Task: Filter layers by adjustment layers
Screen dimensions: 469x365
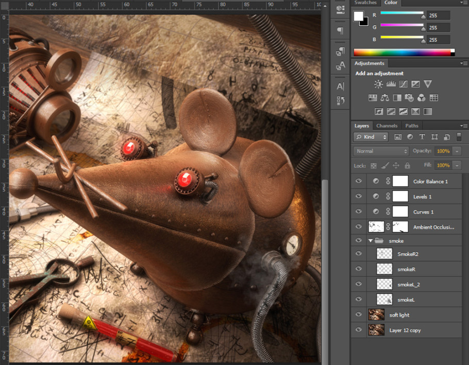Action: point(410,137)
